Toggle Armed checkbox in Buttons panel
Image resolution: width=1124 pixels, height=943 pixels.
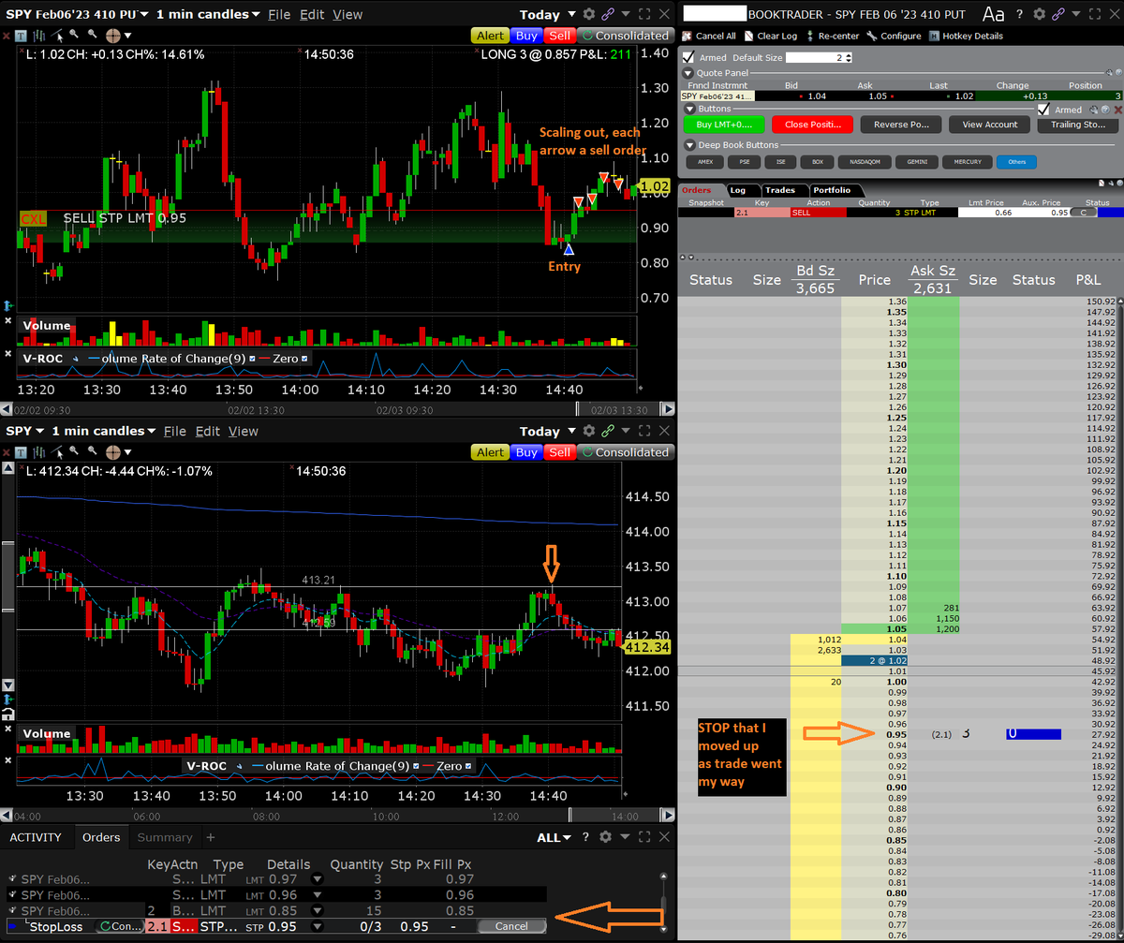point(1043,110)
